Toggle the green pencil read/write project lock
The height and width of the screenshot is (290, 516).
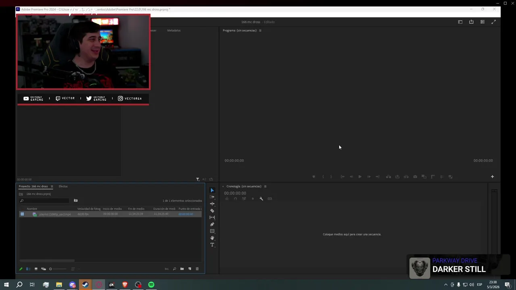21,269
